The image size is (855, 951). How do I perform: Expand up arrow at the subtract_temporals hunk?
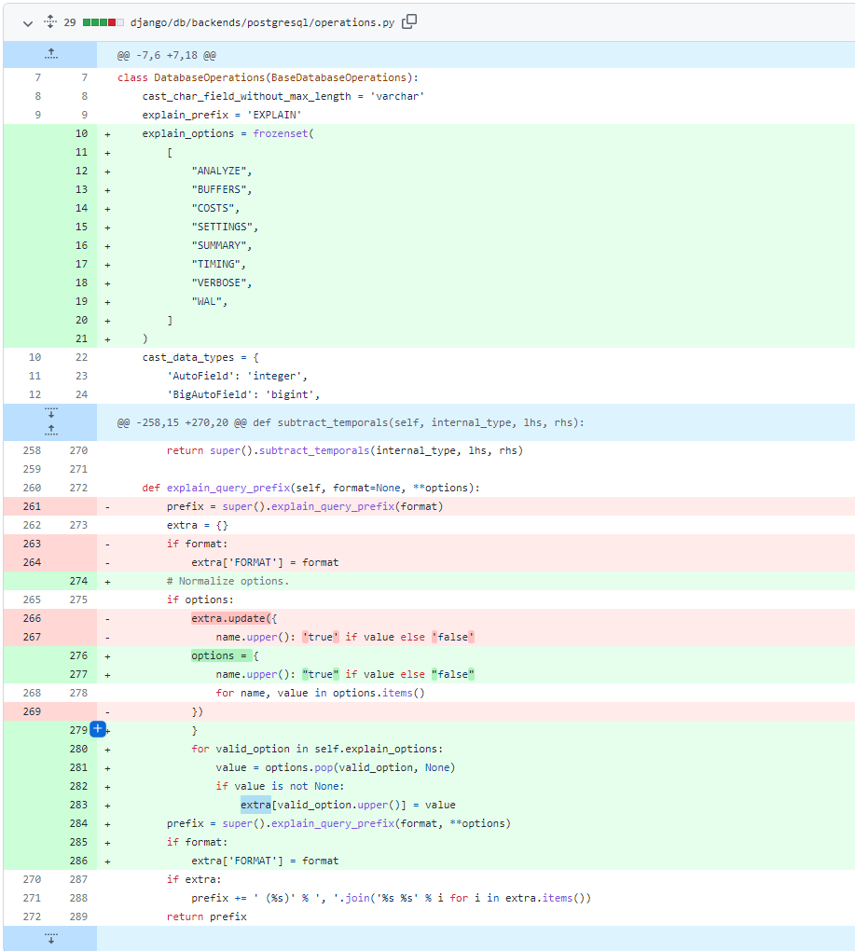pyautogui.click(x=50, y=431)
